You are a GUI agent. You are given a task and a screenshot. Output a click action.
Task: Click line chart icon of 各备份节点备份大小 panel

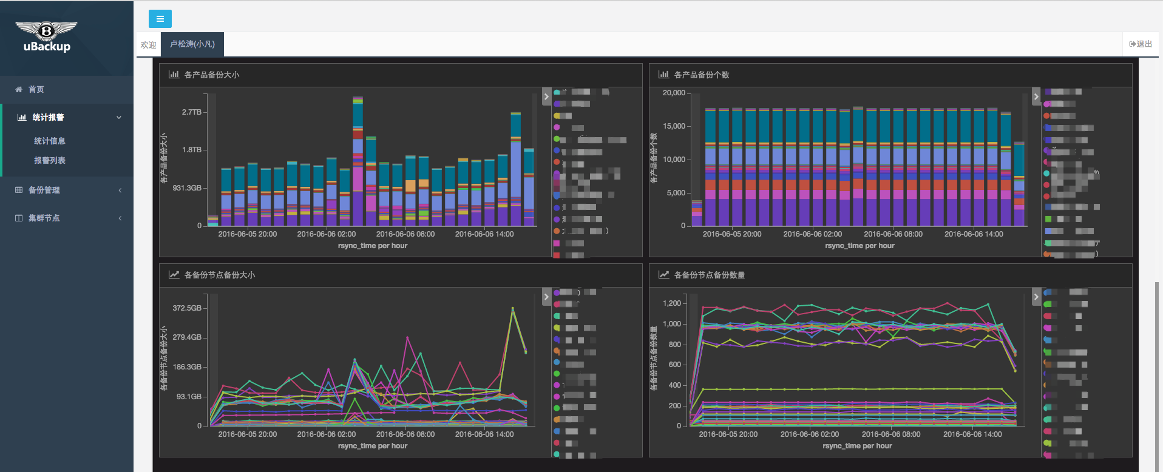pos(174,275)
